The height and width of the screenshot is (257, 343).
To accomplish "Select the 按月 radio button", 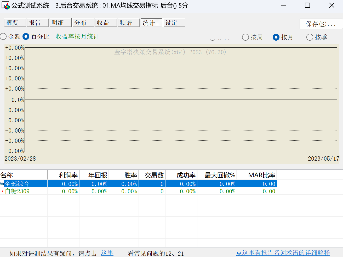I will click(276, 37).
